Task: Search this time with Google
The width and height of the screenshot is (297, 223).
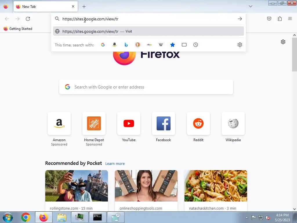Action: point(103,45)
